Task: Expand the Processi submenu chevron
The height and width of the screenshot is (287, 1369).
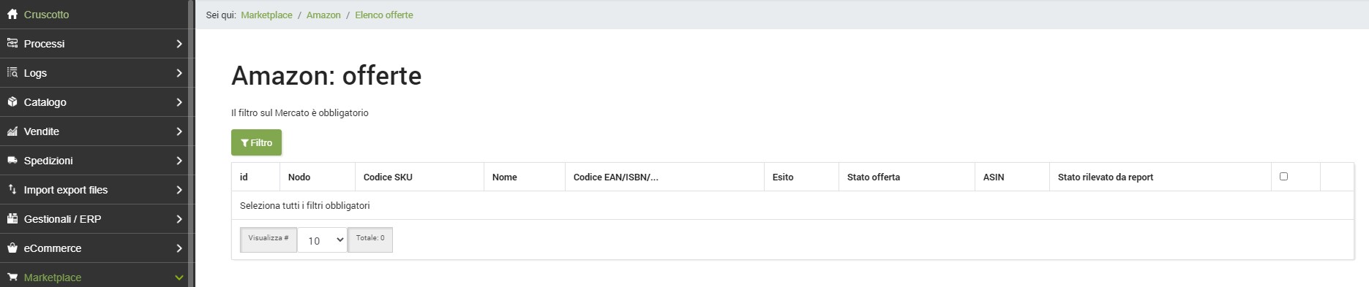Action: (179, 44)
